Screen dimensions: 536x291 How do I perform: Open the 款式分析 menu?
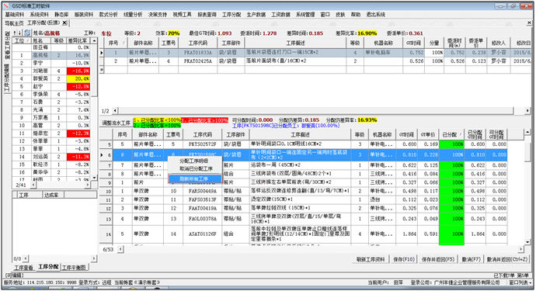coord(108,14)
